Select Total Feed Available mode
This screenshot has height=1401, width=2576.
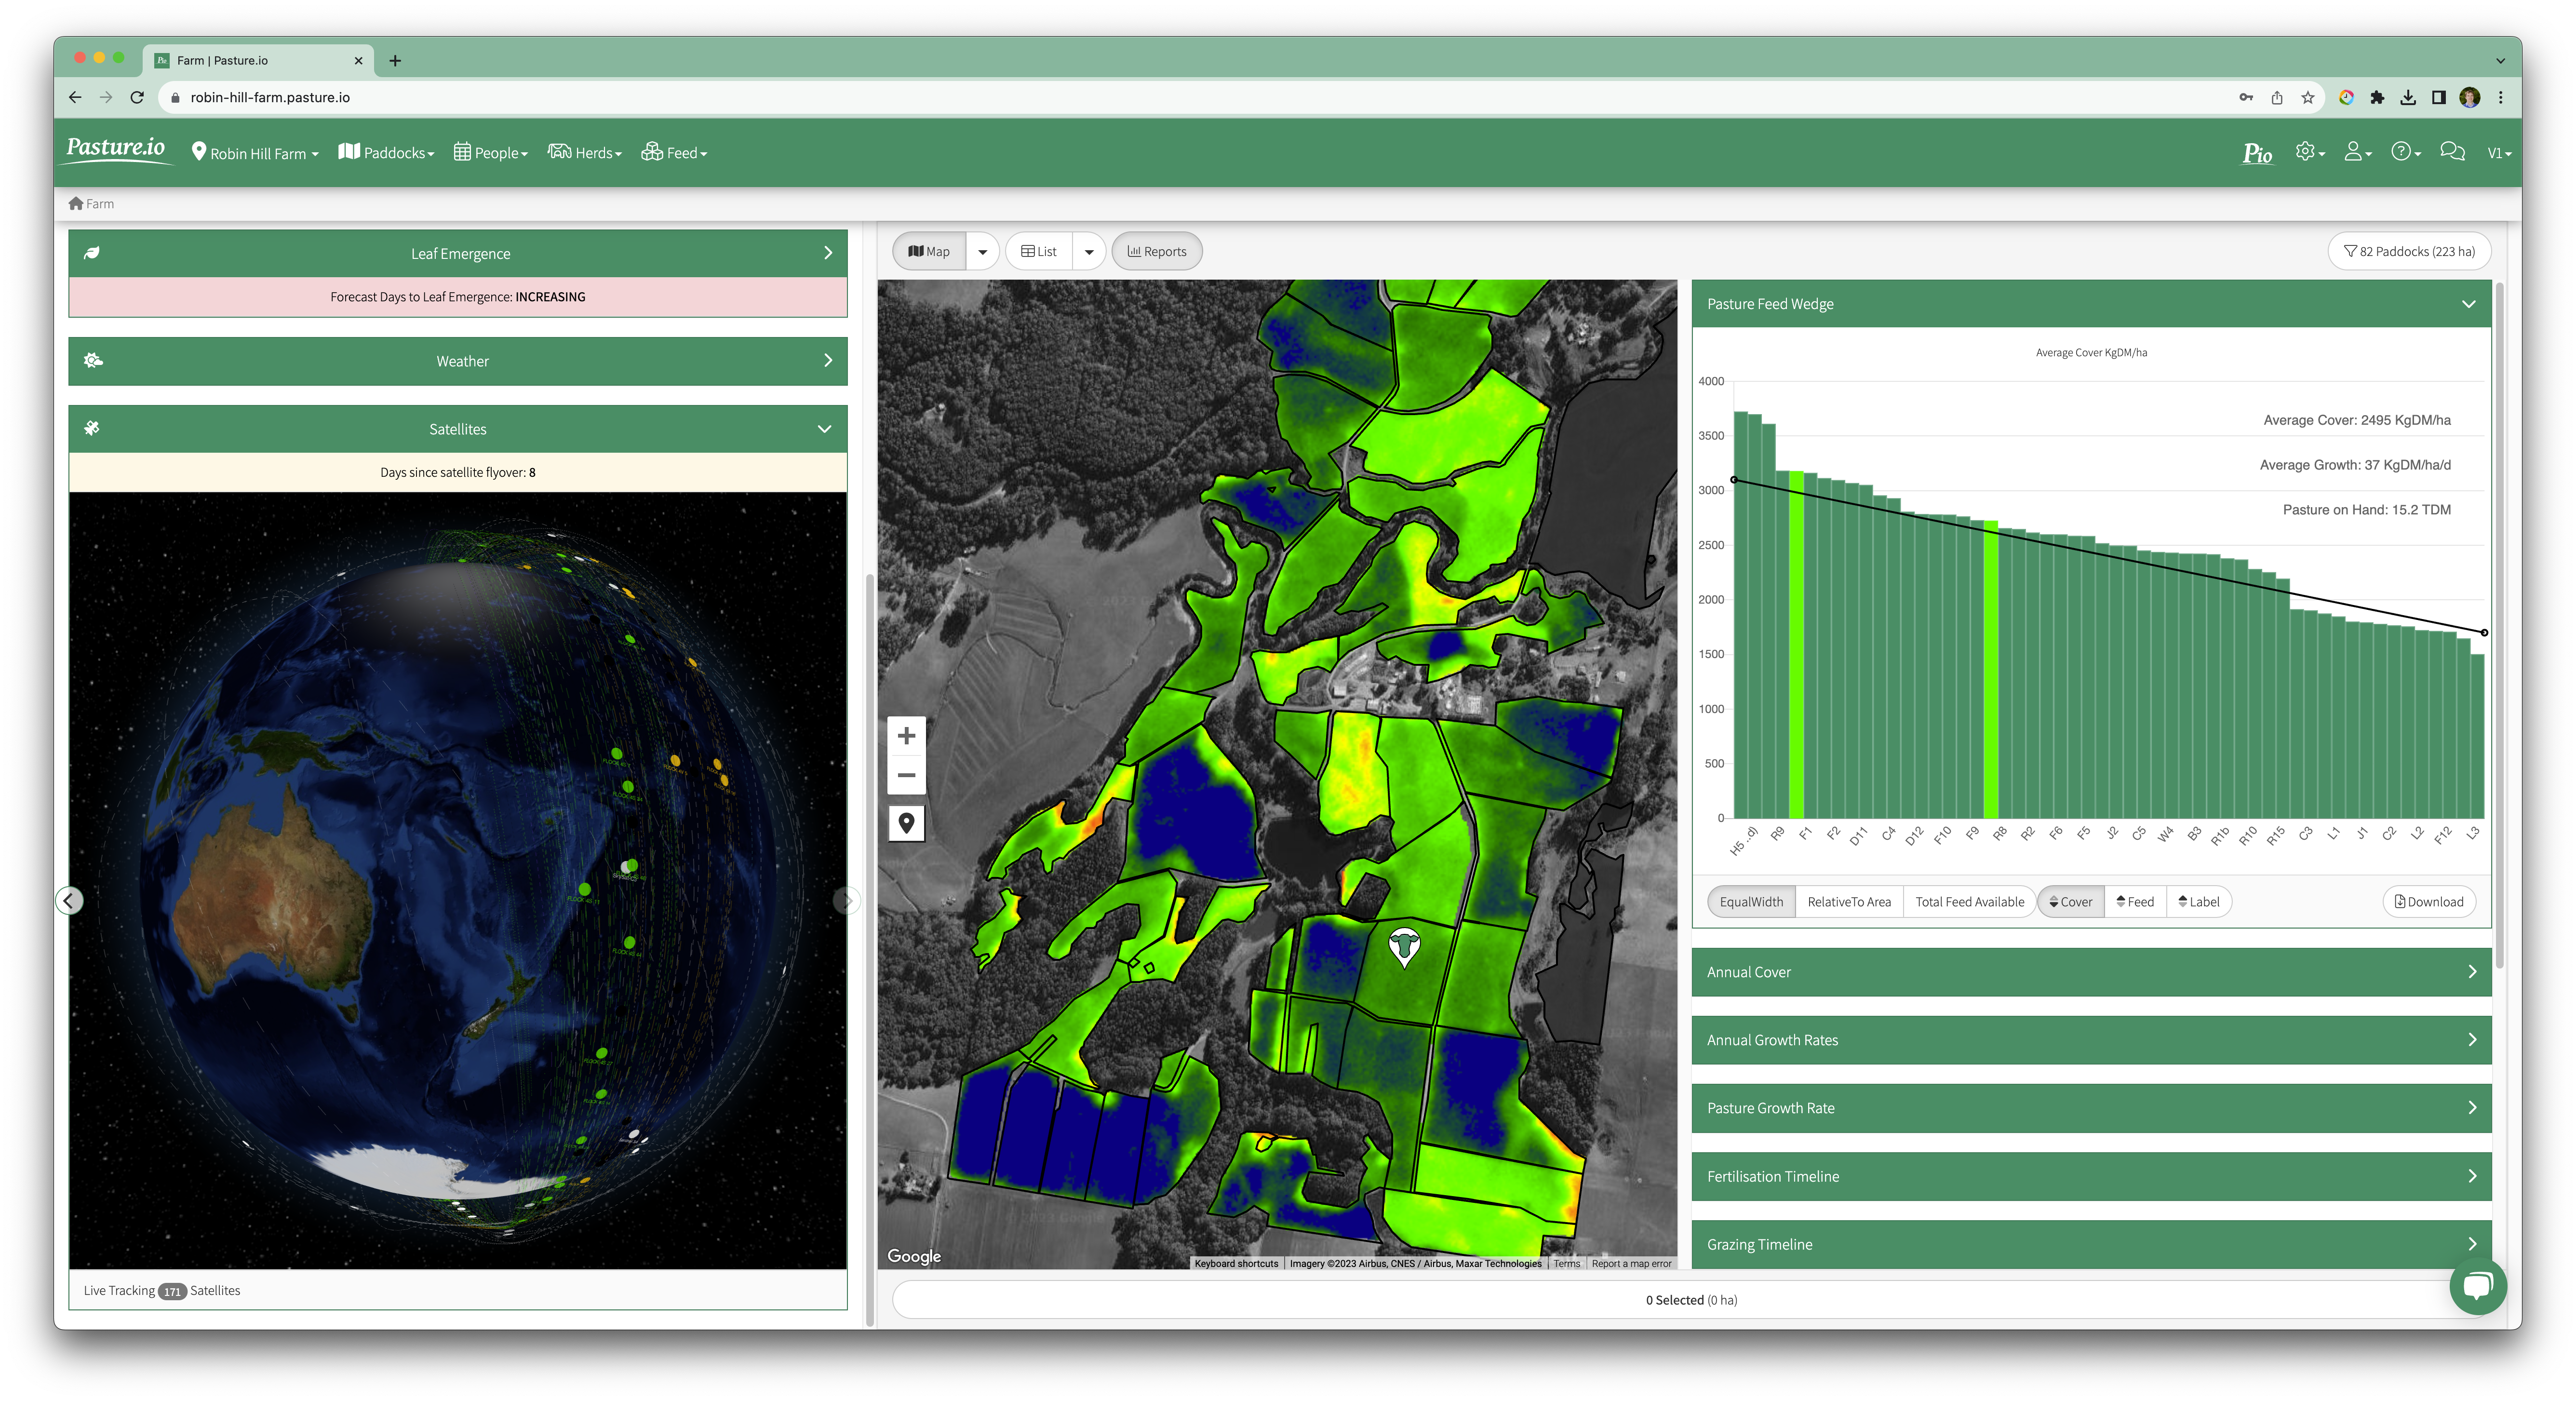coord(1969,902)
